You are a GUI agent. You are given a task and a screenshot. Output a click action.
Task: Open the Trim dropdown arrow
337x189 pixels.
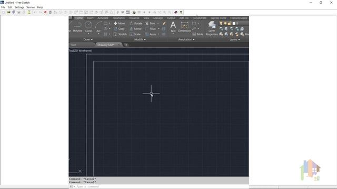coord(158,23)
